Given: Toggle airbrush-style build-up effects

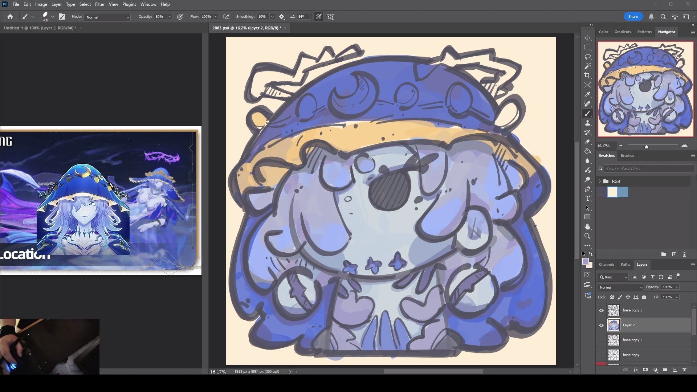Looking at the screenshot, I should [x=226, y=17].
